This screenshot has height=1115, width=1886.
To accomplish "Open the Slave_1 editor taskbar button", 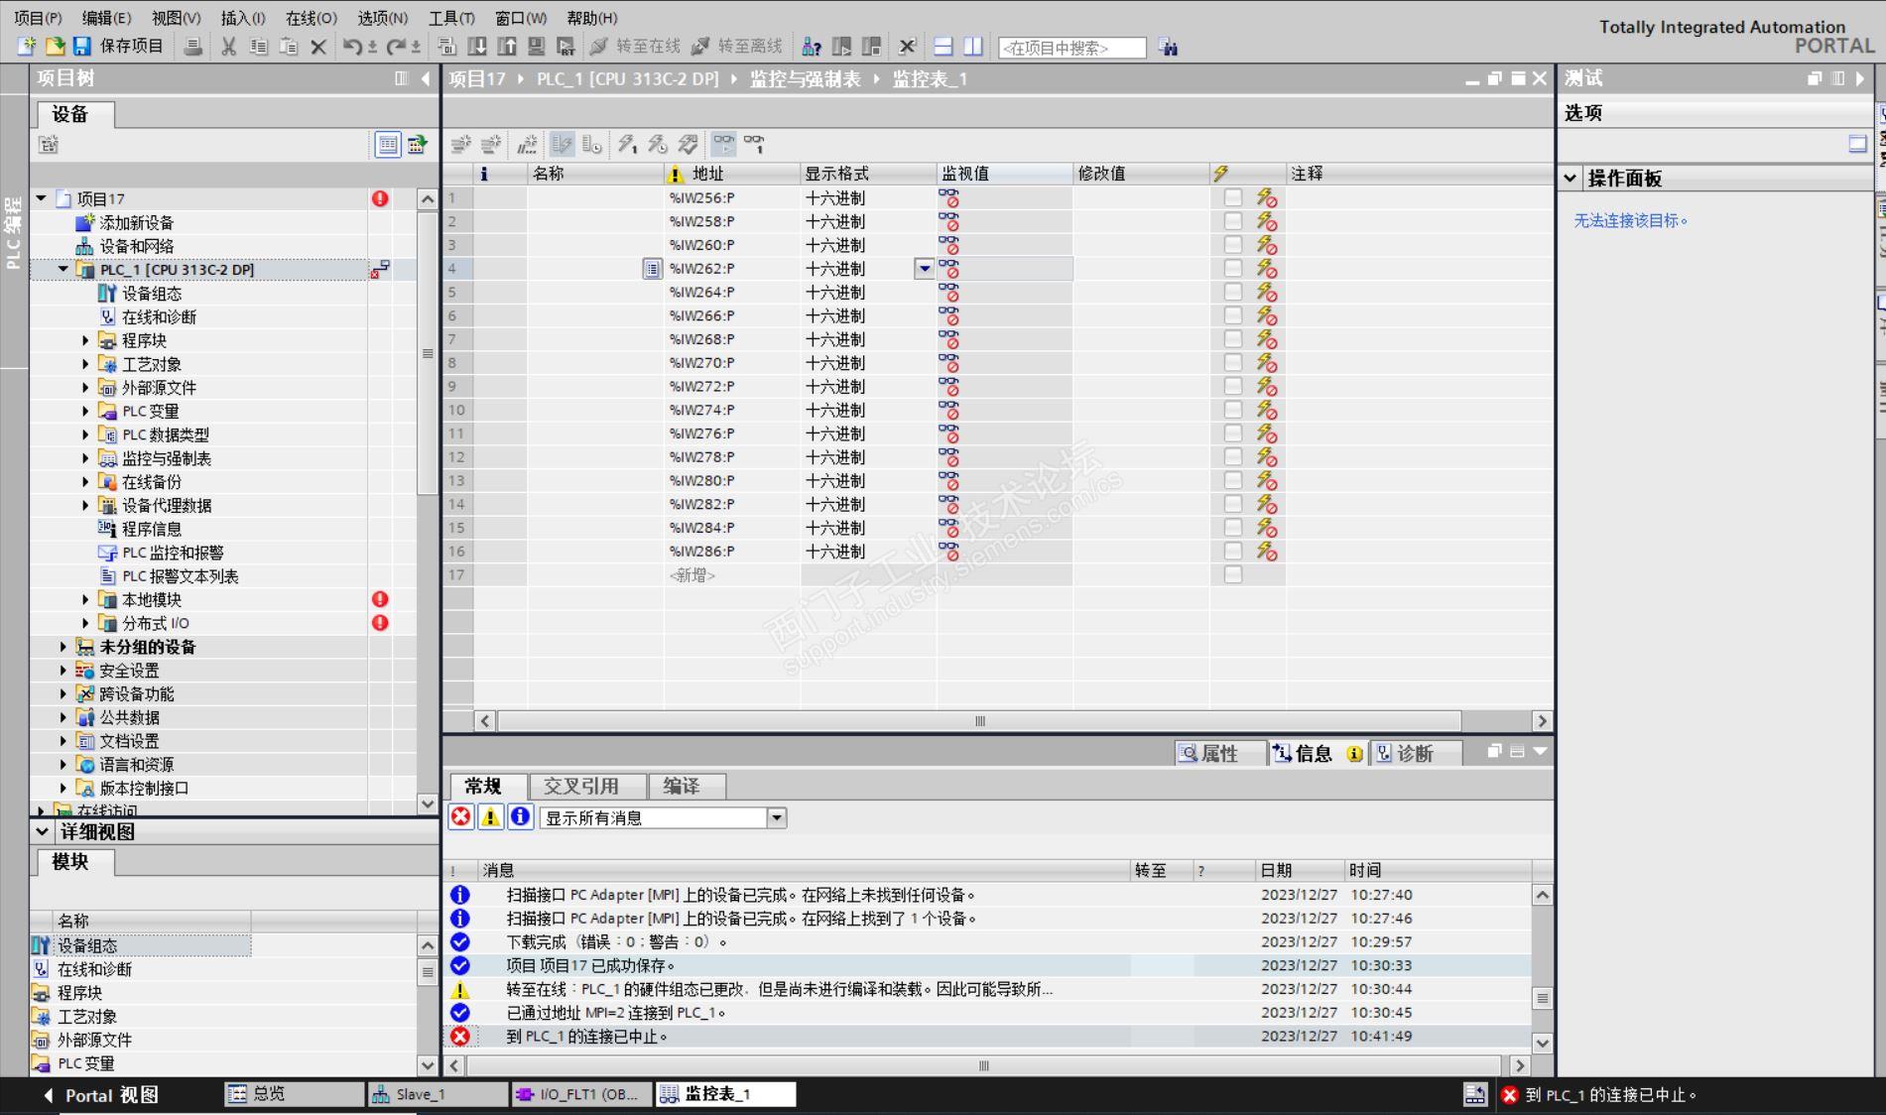I will coord(438,1094).
